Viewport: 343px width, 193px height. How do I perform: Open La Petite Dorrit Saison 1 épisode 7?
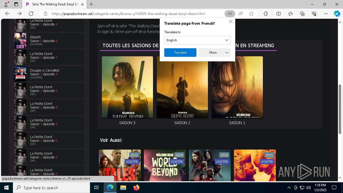pos(49,57)
